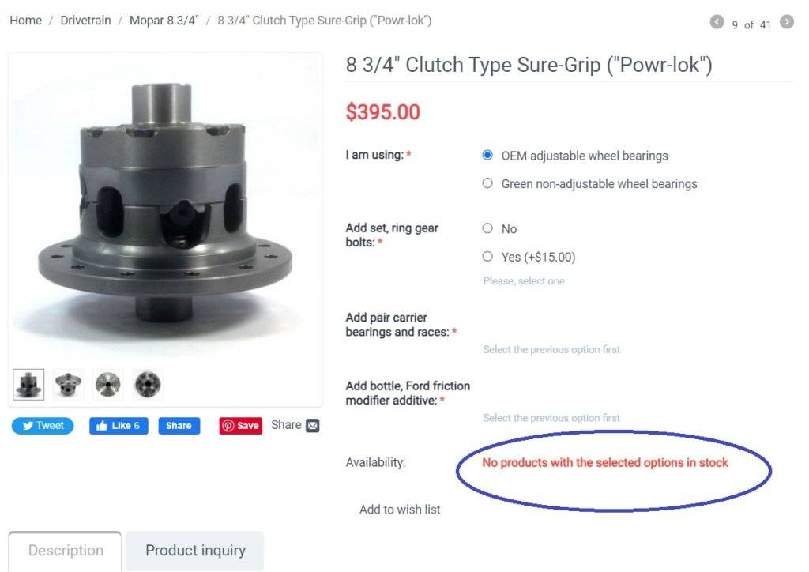Go to previous product arrow icon
The height and width of the screenshot is (572, 809).
click(717, 22)
